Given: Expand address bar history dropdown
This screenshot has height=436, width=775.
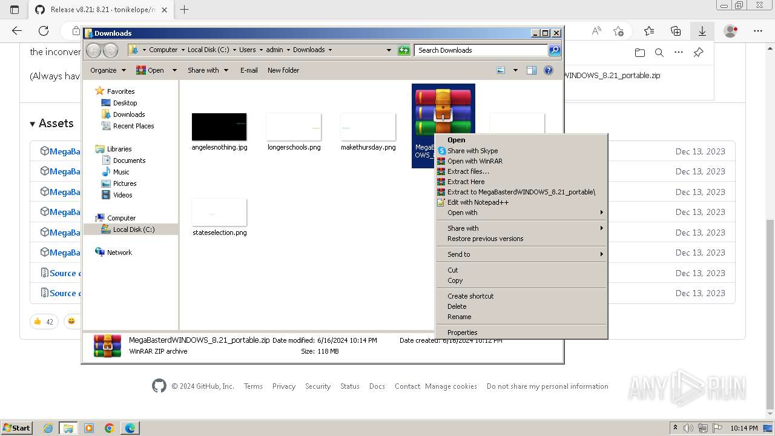Looking at the screenshot, I should click(x=389, y=50).
